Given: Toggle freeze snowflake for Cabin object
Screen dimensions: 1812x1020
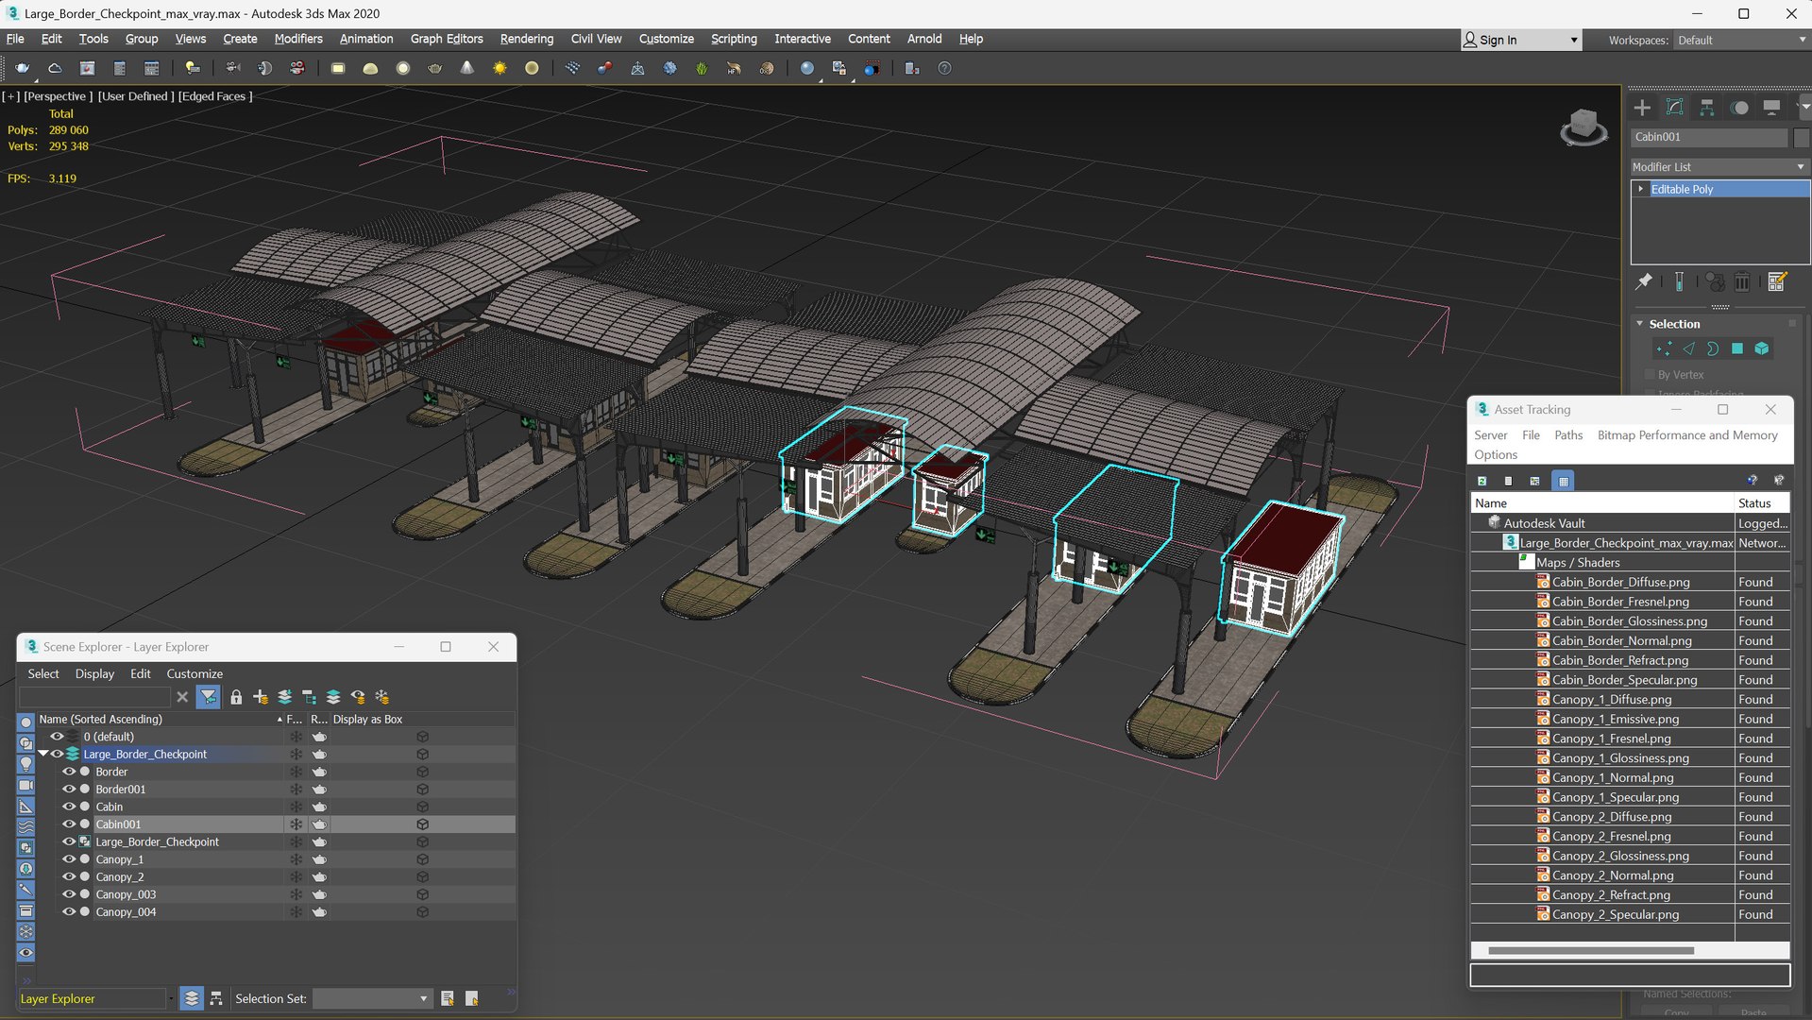Looking at the screenshot, I should 296,807.
